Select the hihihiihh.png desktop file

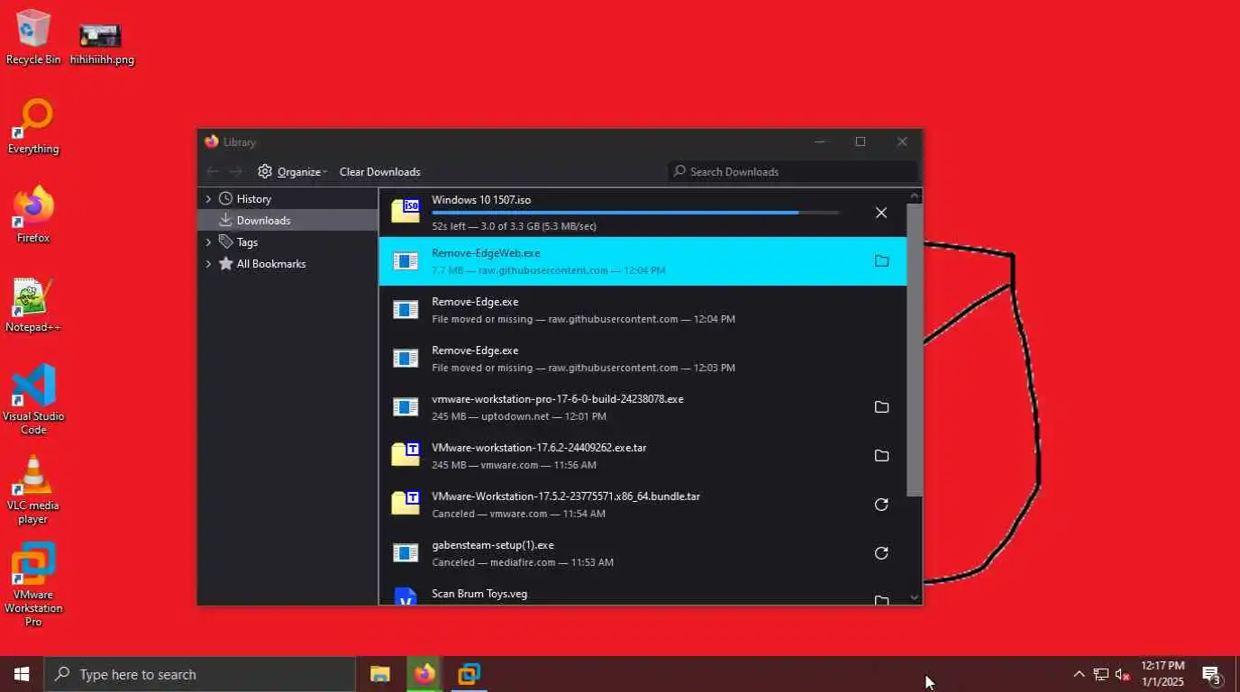pyautogui.click(x=102, y=43)
